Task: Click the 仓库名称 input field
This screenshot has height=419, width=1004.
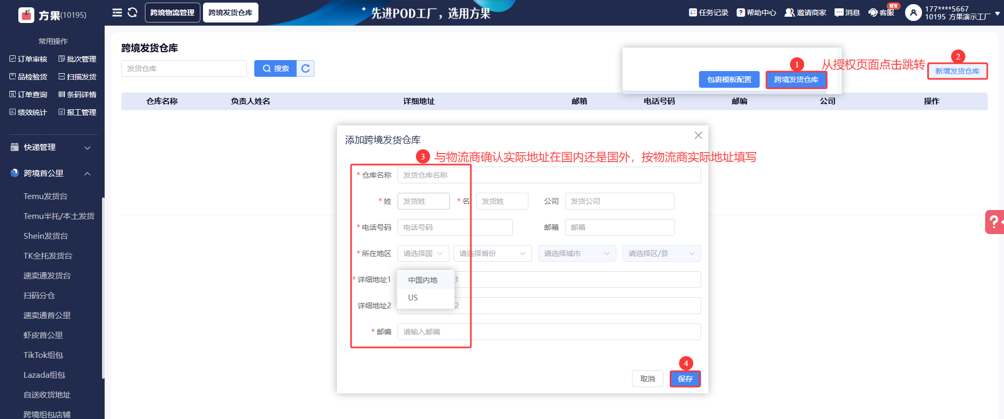Action: 548,175
